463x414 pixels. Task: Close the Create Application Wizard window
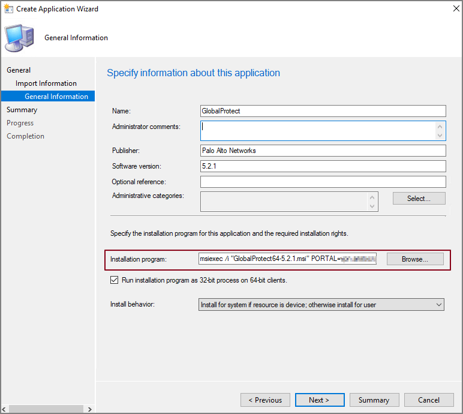pyautogui.click(x=456, y=8)
